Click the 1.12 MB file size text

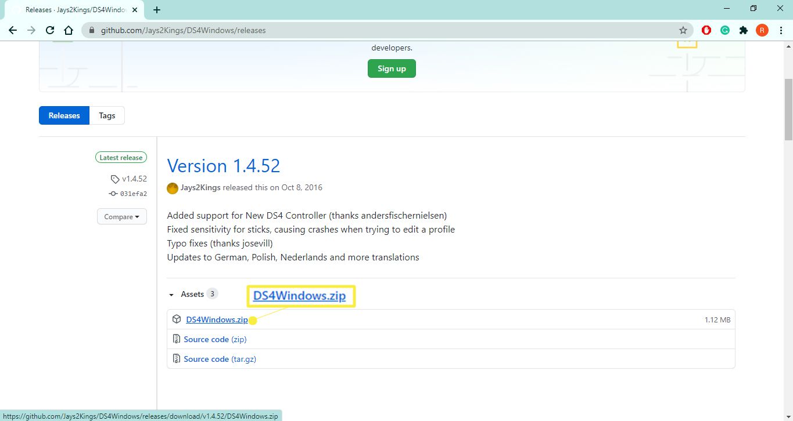click(717, 320)
